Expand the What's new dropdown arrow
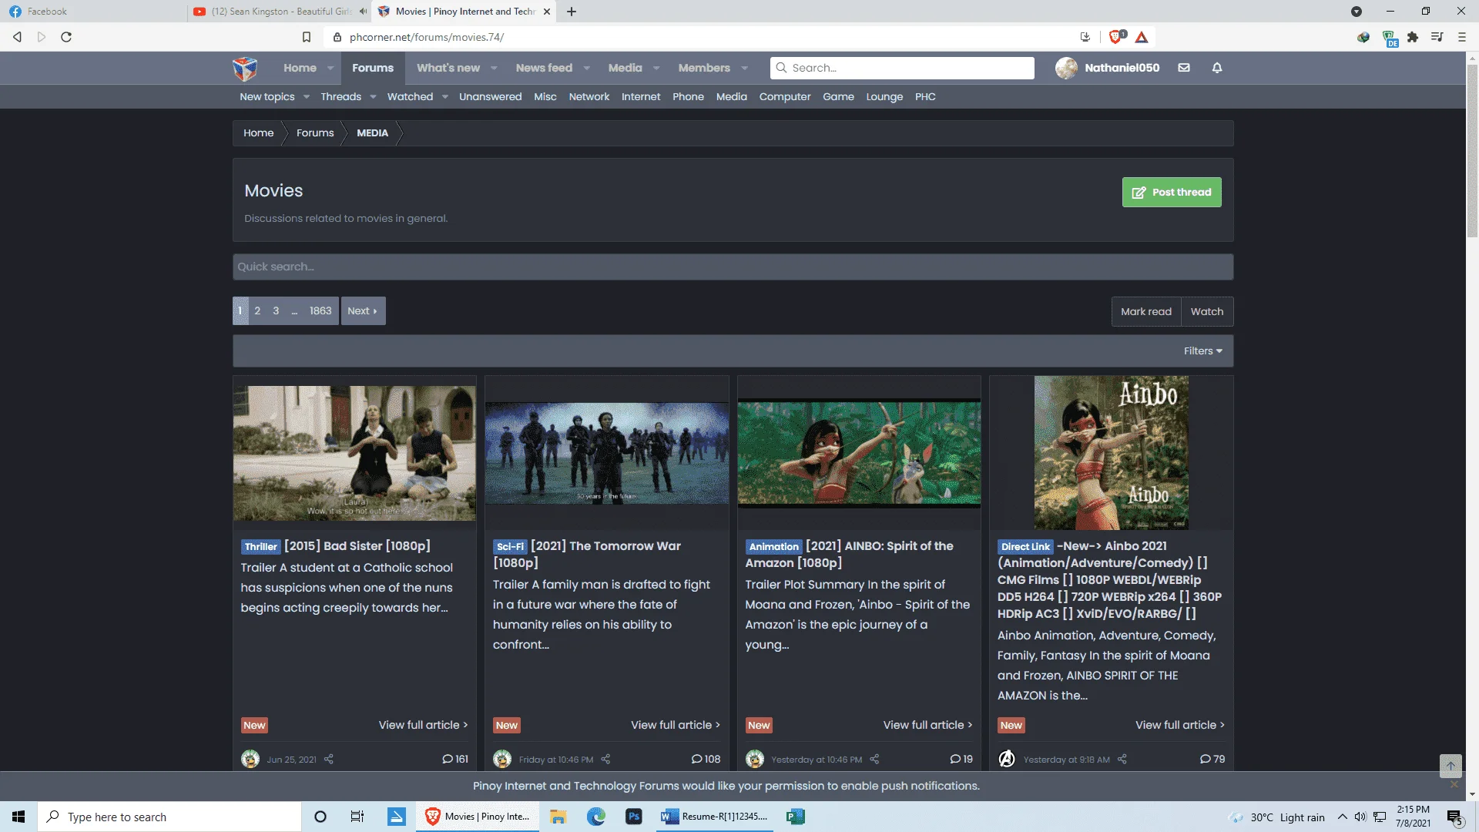Viewport: 1479px width, 832px height. (494, 68)
